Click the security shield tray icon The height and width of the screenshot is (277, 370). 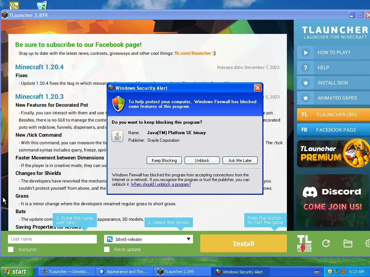click(330, 272)
